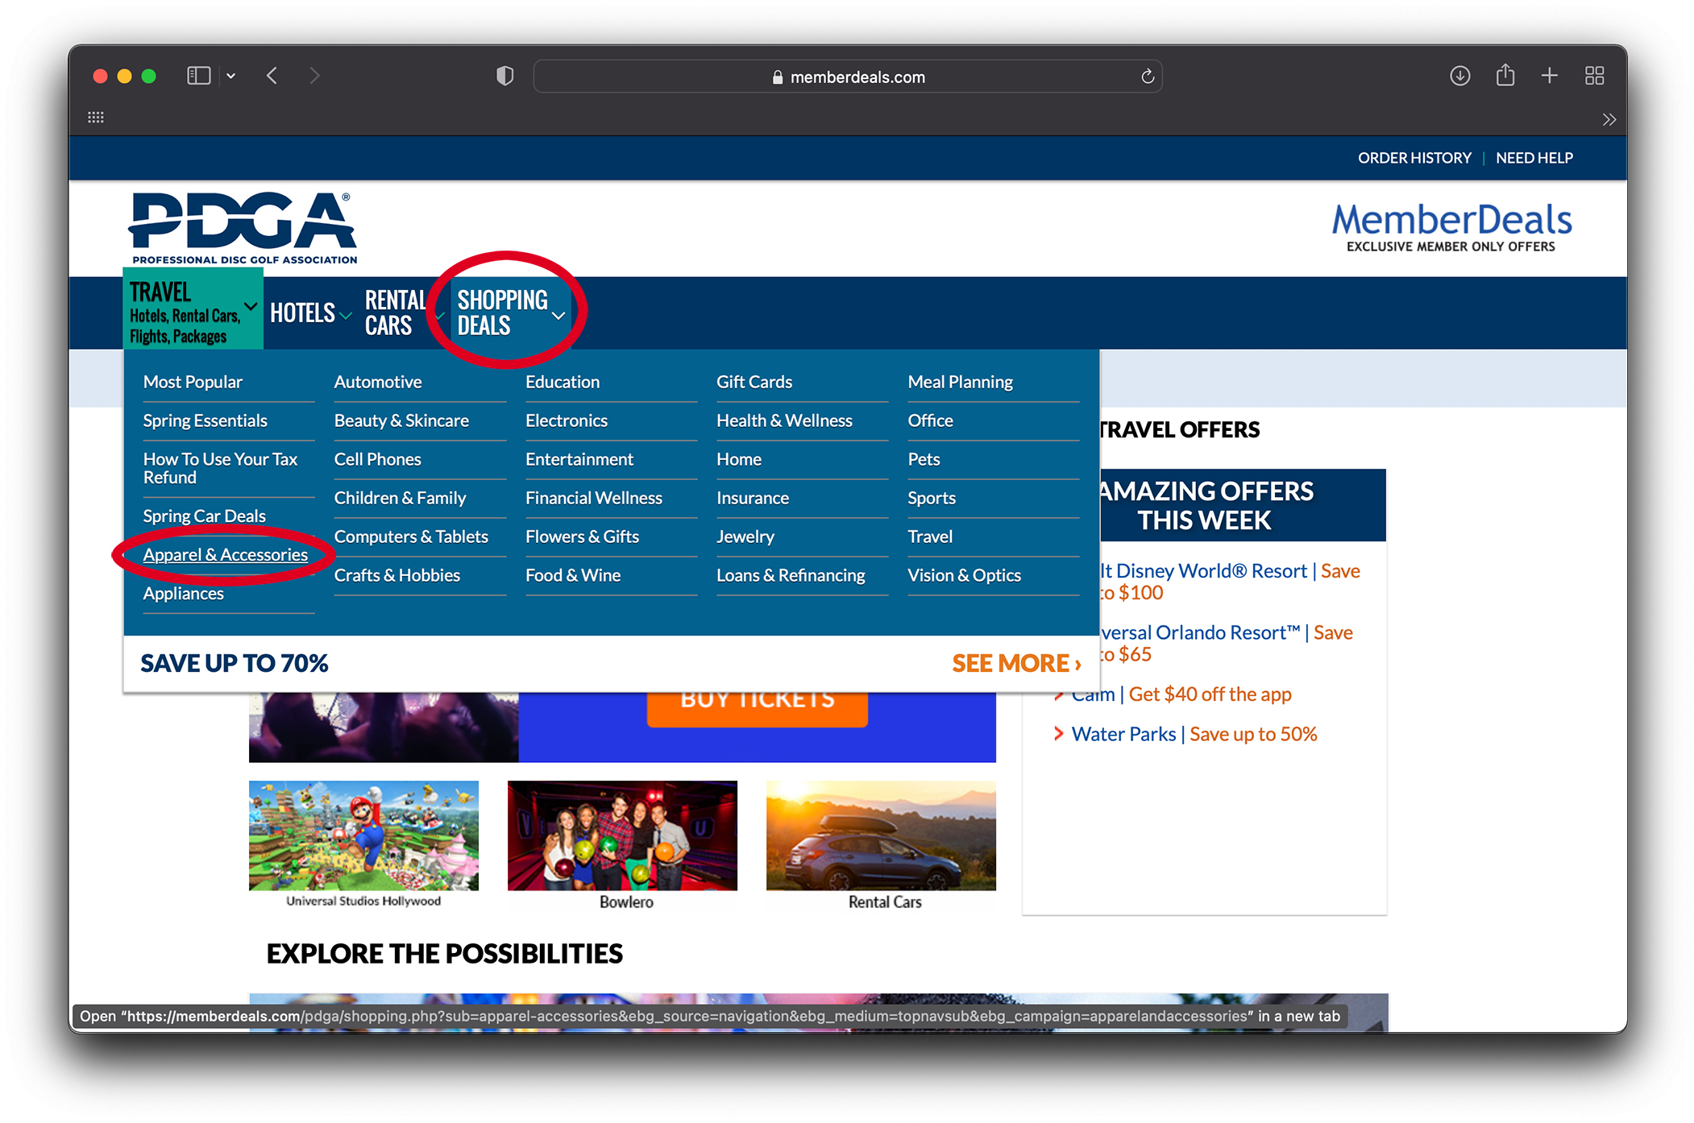Toggle the Safari sidebar icon

[198, 76]
